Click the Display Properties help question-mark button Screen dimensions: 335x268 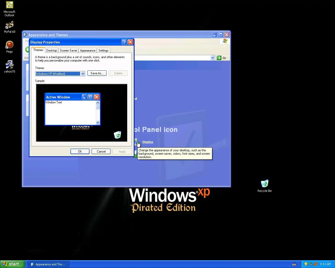(124, 42)
